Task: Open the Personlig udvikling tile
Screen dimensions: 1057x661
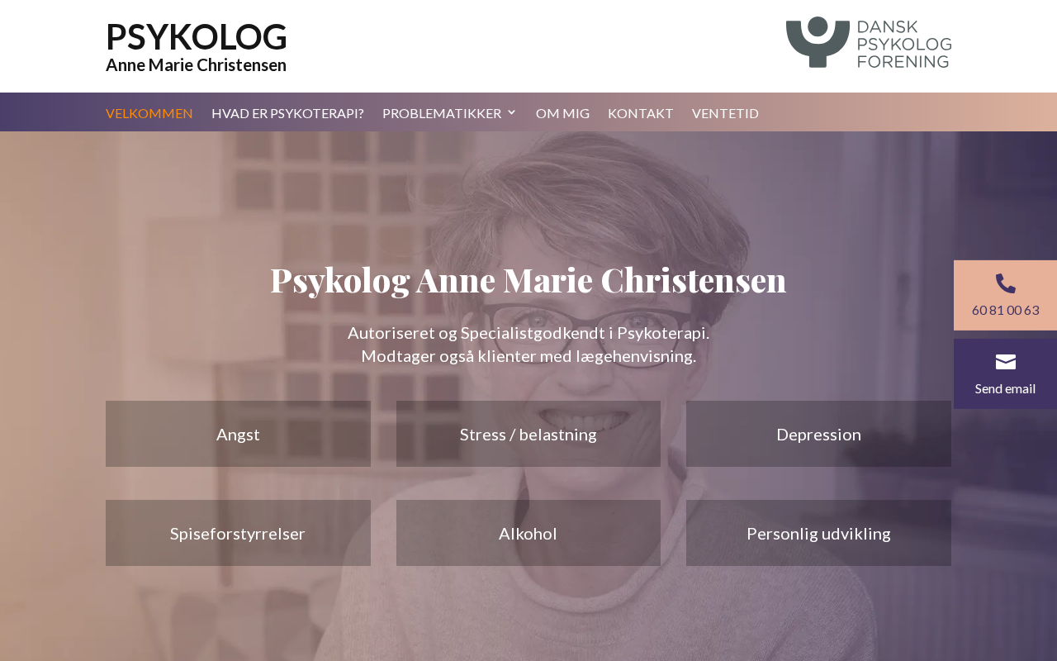Action: tap(818, 533)
